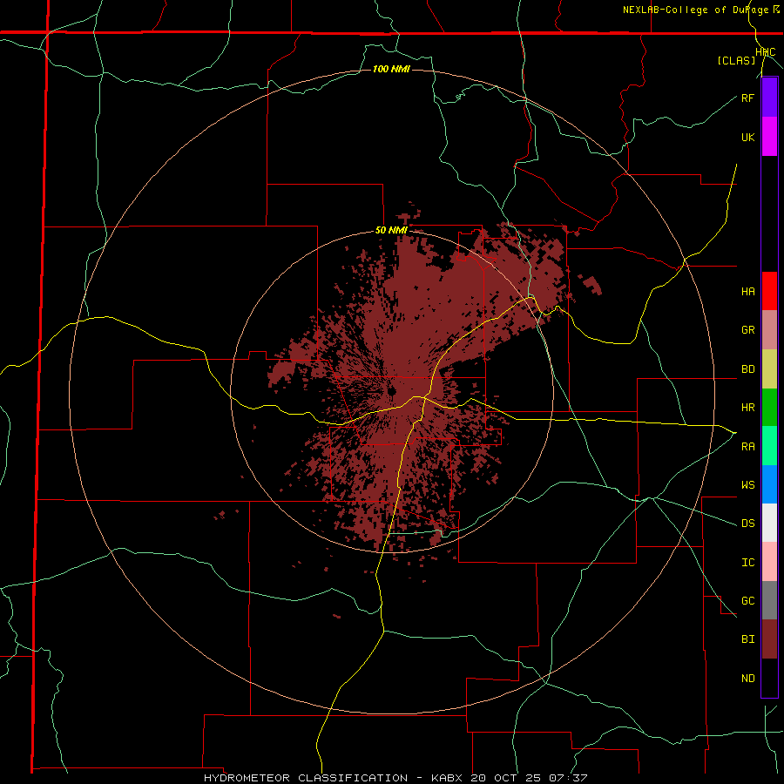
Task: Click the "BI" legend label
Action: 747,639
